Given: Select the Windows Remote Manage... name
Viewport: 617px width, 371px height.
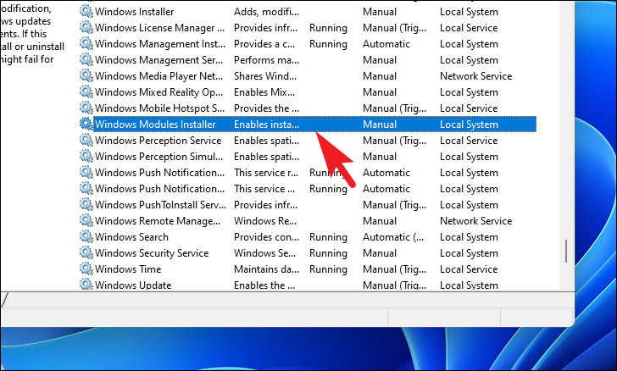Looking at the screenshot, I should click(x=158, y=221).
